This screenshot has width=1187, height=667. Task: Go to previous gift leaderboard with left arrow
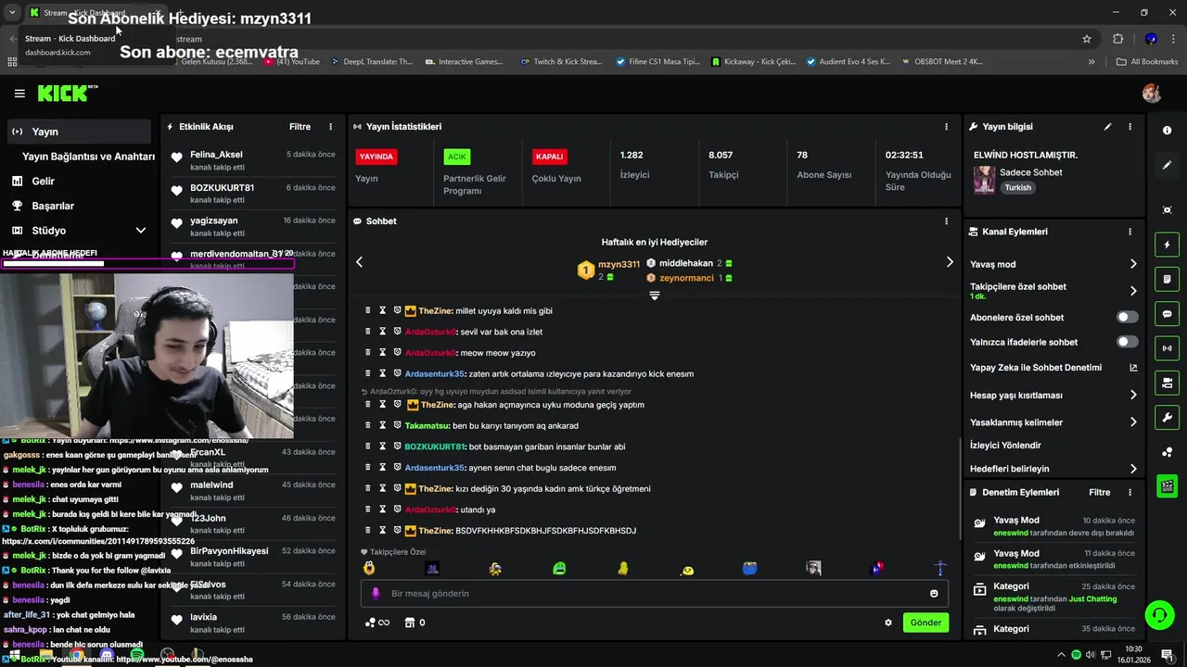360,262
